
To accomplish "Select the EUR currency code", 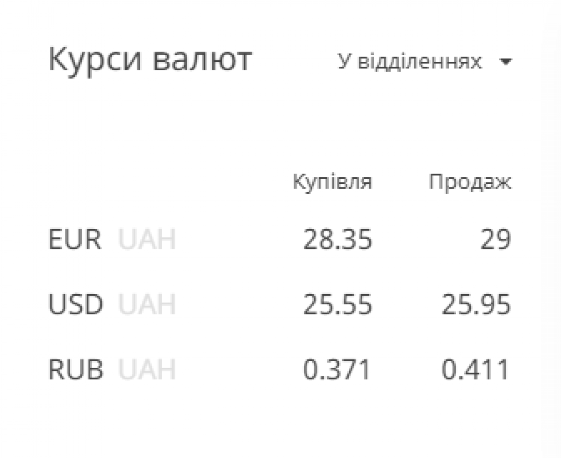I will [x=75, y=240].
